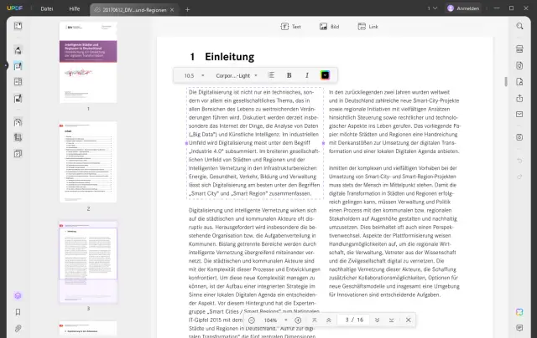This screenshot has width=537, height=338.
Task: Open the Crop Pages tool
Action: (x=18, y=137)
